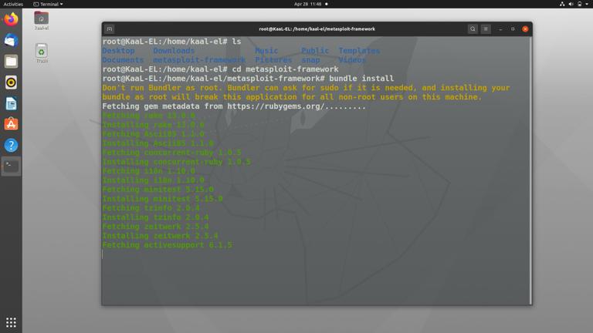The image size is (593, 333).
Task: Click the terminal title bar path text
Action: (x=317, y=29)
